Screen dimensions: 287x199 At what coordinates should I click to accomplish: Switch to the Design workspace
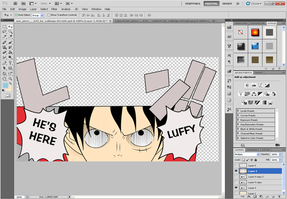[x=227, y=3]
